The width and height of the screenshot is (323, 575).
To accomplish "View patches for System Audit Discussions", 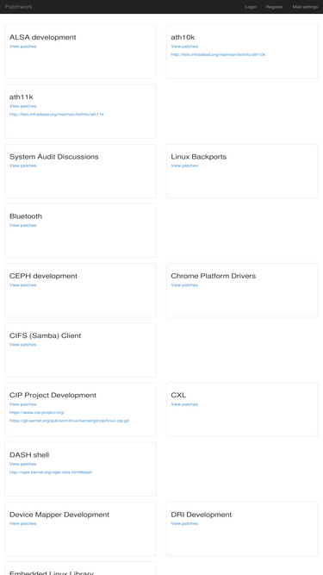I will coord(22,166).
